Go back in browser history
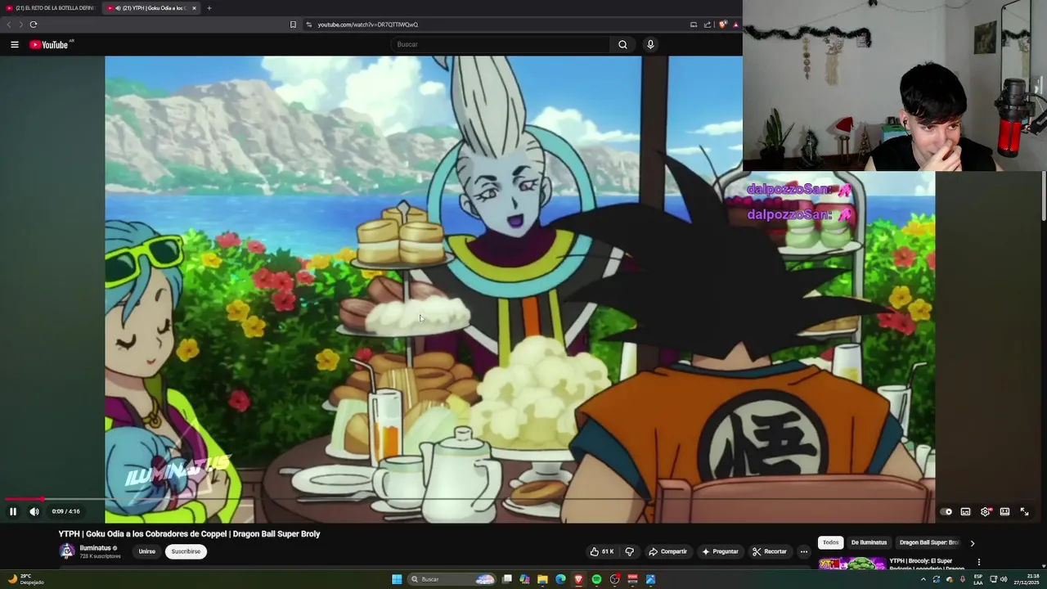 (x=9, y=25)
